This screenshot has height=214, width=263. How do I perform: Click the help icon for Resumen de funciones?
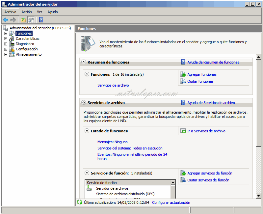click(x=183, y=62)
